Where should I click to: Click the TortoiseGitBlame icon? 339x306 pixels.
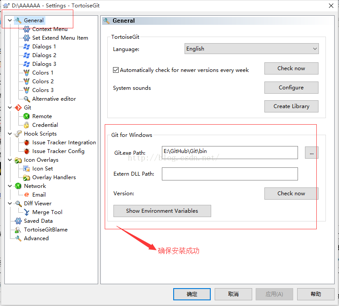(18, 230)
